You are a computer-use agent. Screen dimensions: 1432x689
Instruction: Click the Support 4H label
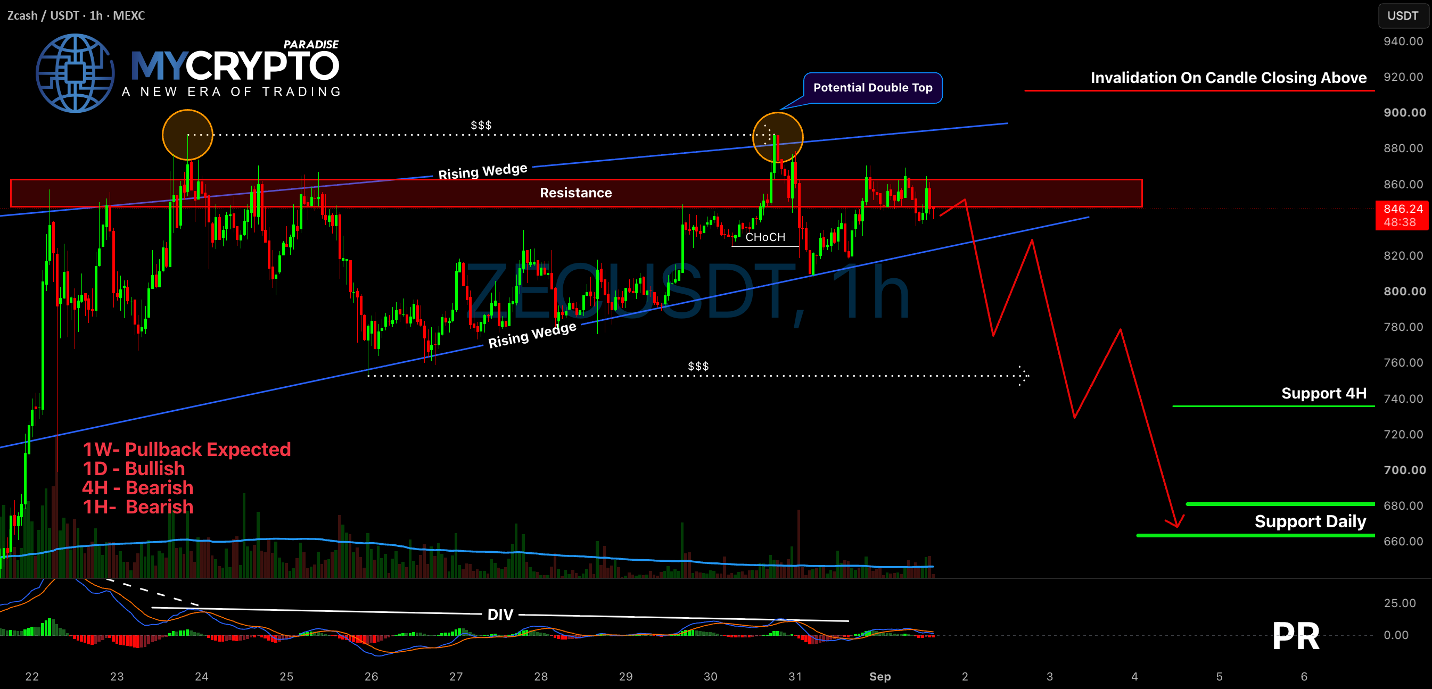[x=1323, y=393]
